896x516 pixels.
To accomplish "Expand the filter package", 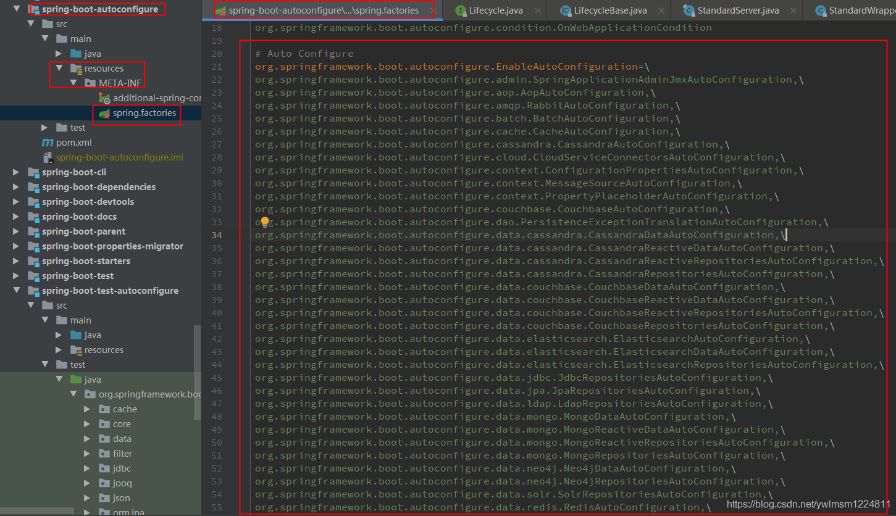I will click(x=88, y=454).
